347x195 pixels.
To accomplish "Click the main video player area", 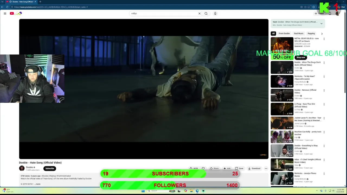I will click(144, 89).
